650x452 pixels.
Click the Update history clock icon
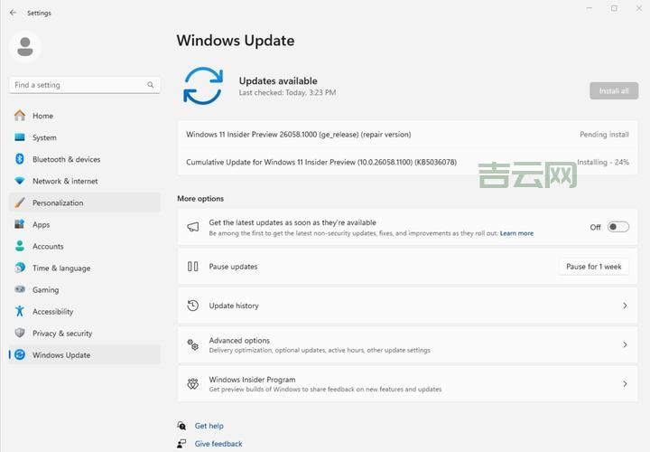pyautogui.click(x=193, y=306)
